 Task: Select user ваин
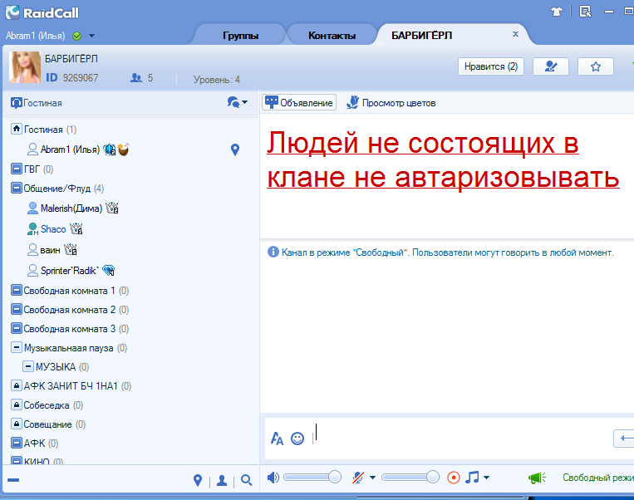(50, 250)
